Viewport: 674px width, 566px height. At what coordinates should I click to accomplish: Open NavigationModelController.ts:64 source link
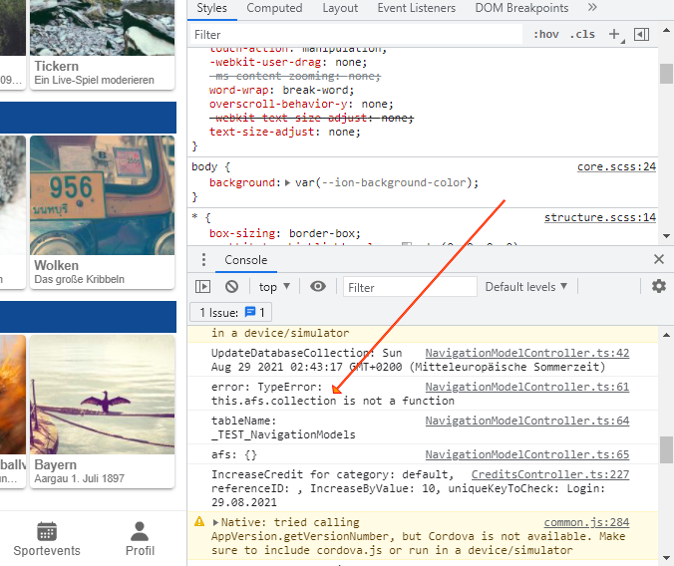[x=527, y=421]
